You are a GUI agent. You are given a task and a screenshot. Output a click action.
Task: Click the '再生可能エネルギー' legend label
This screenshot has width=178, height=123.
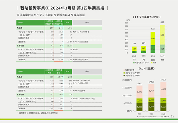pyautogui.click(x=142, y=63)
